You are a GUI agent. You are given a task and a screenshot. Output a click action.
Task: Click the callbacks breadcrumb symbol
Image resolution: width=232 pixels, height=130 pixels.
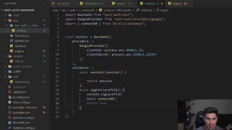(x=146, y=10)
